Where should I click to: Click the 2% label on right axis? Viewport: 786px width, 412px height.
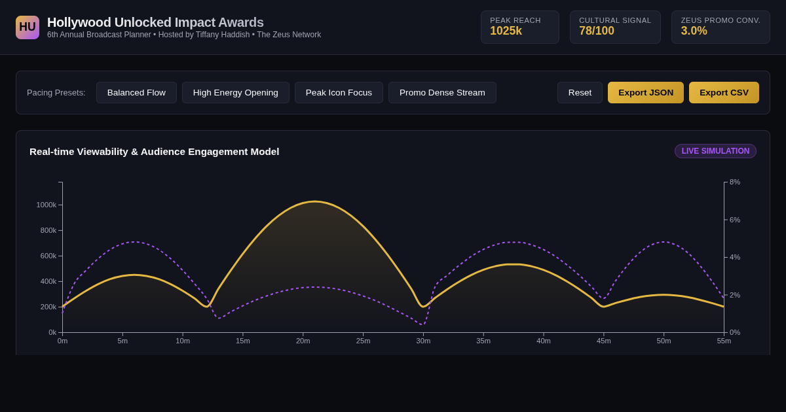coord(735,295)
